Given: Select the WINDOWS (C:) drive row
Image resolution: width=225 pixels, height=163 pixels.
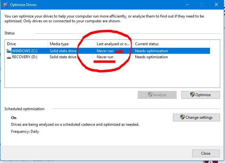Looking at the screenshot, I should [108, 51].
